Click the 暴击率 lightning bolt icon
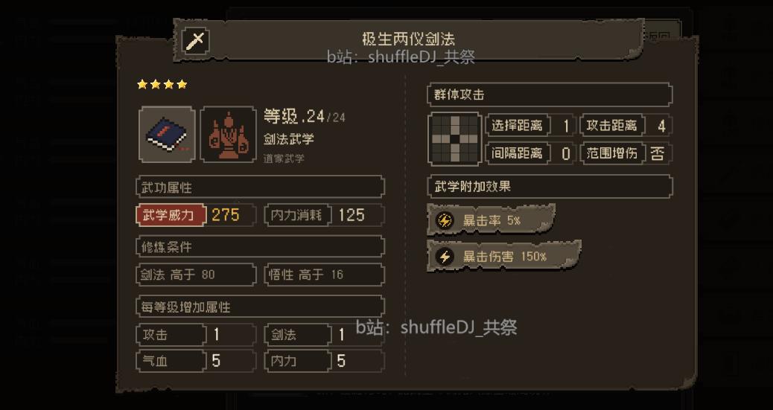773x410 pixels. 445,221
